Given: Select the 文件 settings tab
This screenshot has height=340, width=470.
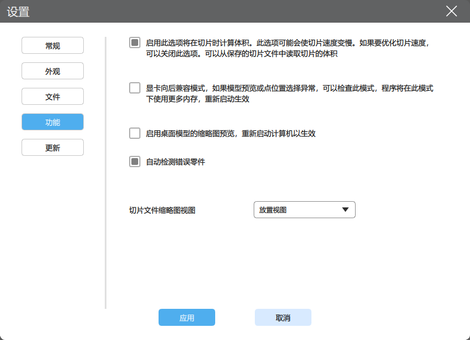Looking at the screenshot, I should pyautogui.click(x=53, y=96).
